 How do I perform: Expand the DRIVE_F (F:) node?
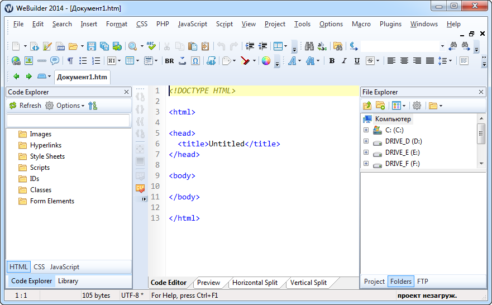point(366,163)
